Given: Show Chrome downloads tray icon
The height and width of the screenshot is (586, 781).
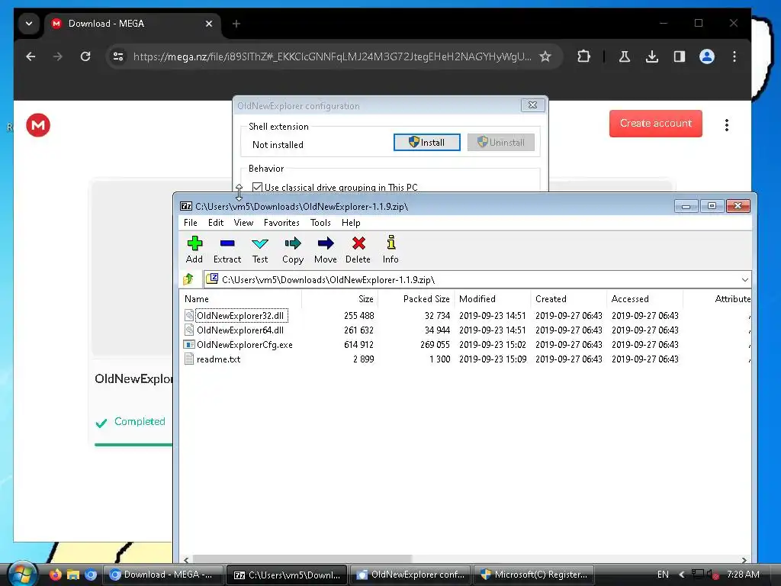Looking at the screenshot, I should pyautogui.click(x=651, y=56).
